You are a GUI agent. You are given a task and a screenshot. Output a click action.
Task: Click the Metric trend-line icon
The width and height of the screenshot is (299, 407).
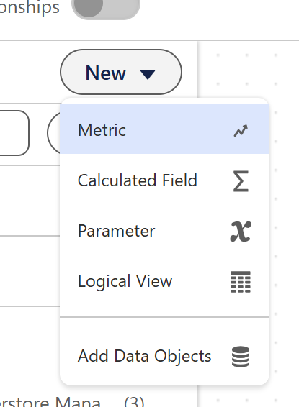(x=241, y=130)
